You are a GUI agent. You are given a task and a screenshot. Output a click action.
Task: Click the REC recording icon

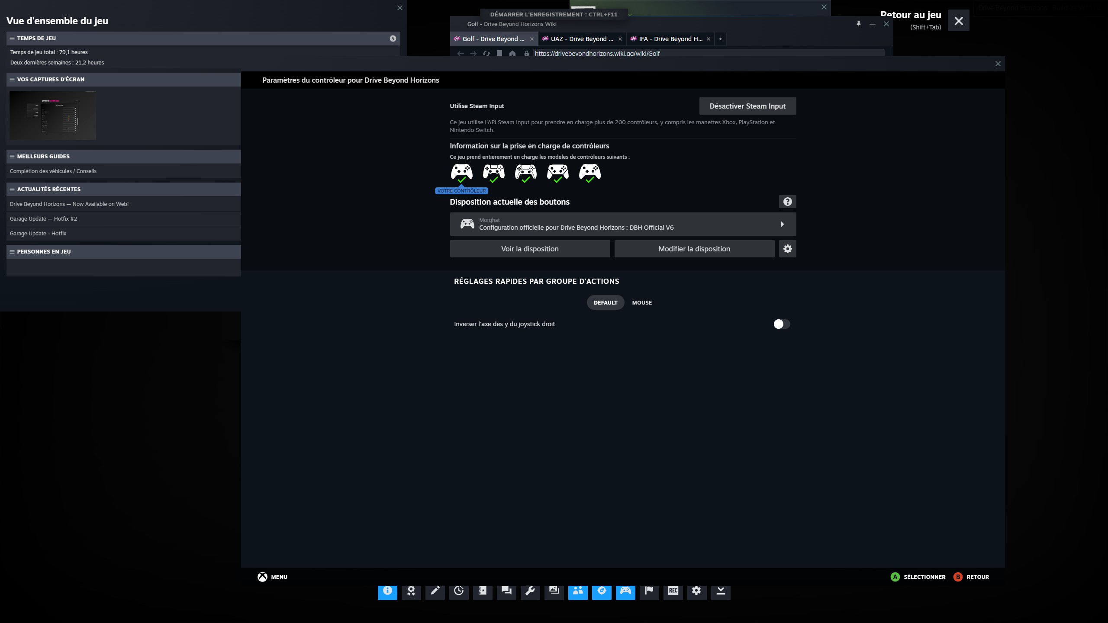coord(673,591)
